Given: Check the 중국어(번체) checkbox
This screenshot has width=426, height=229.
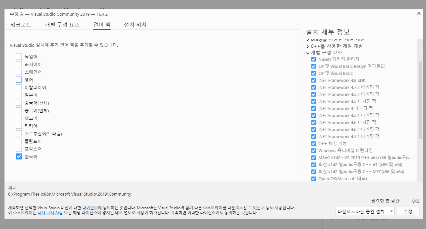Looking at the screenshot, I should point(19,110).
